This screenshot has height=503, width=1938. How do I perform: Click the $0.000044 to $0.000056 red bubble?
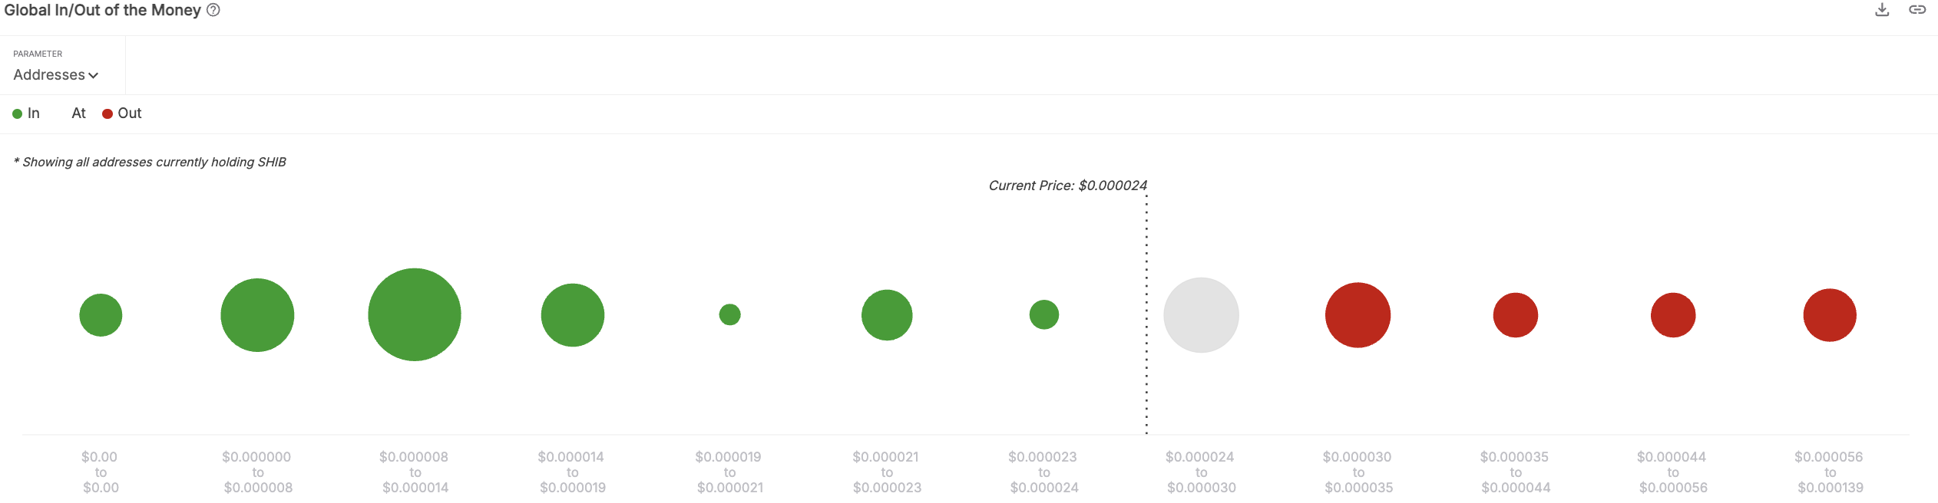pyautogui.click(x=1673, y=315)
